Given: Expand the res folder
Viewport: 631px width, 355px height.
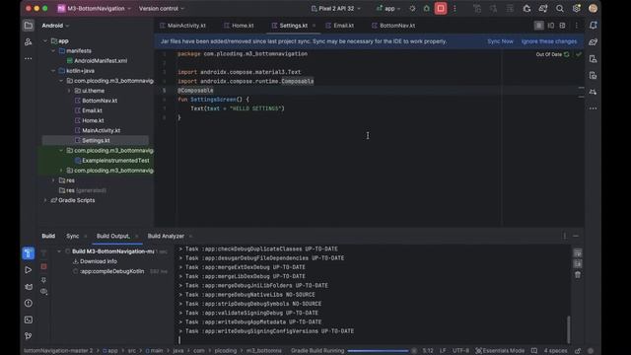Looking at the screenshot, I should pyautogui.click(x=53, y=180).
